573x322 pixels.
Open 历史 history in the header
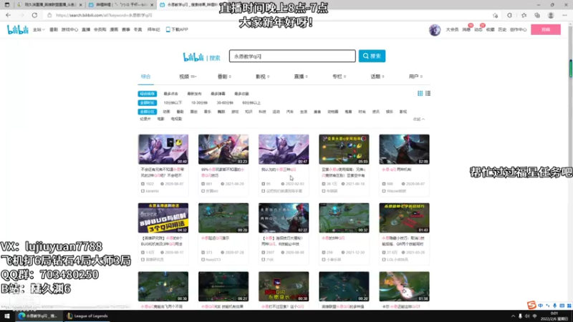click(x=502, y=29)
